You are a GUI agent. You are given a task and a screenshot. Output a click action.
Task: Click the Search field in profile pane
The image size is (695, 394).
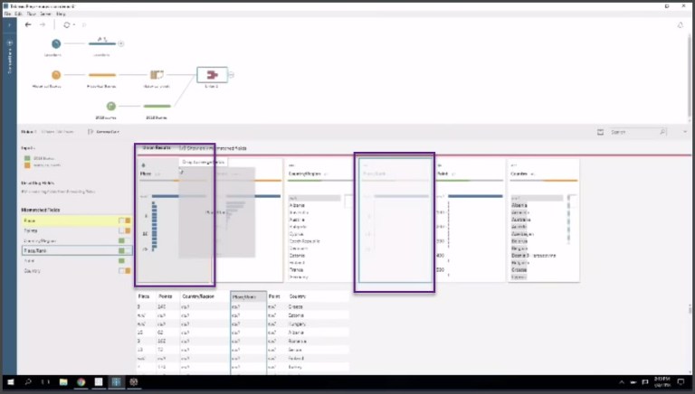633,132
